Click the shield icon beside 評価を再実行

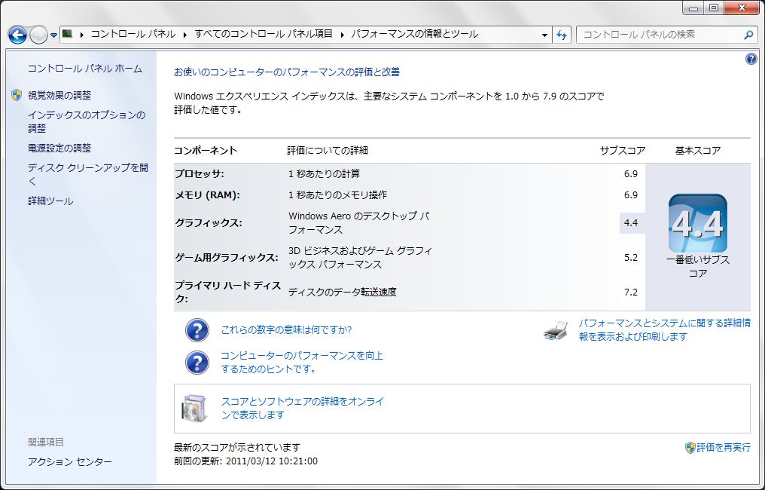click(690, 448)
